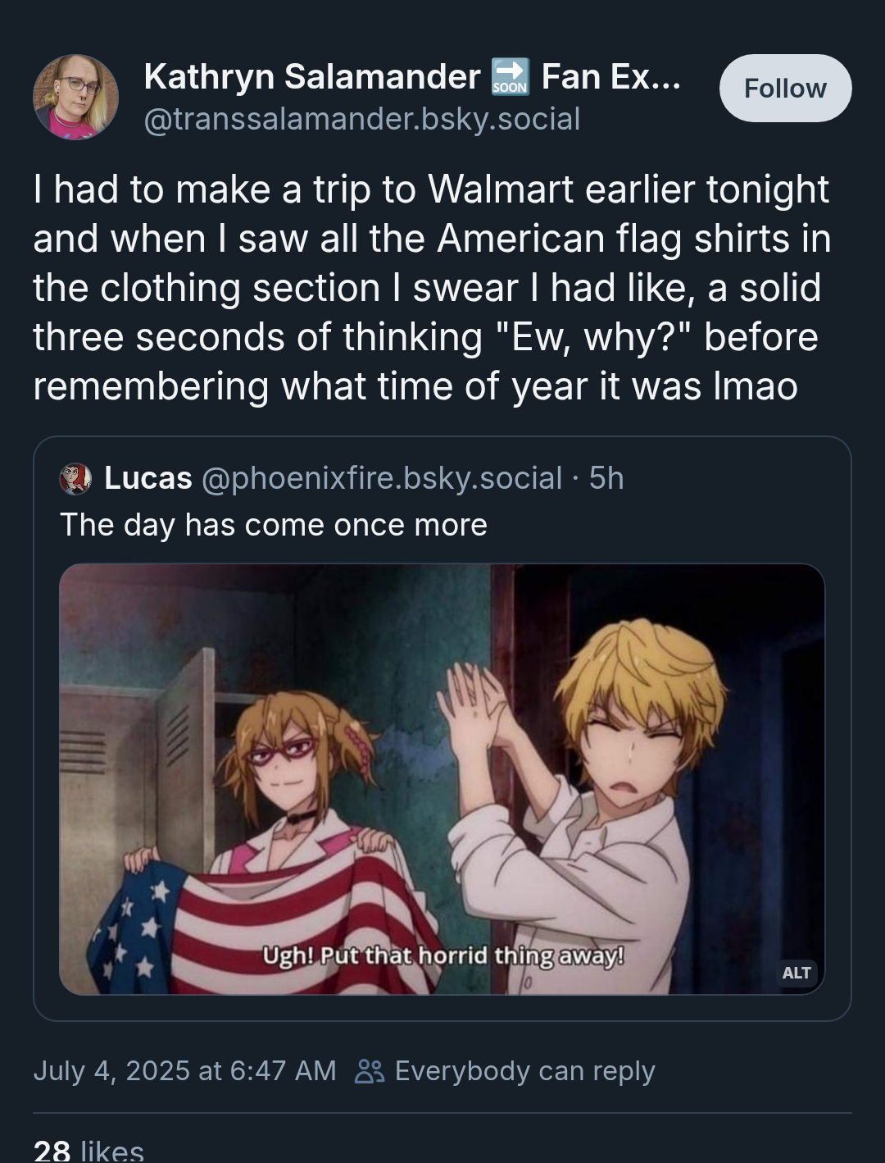This screenshot has width=885, height=1163.
Task: Click the @transsalamander.bsky.social handle
Action: pyautogui.click(x=361, y=120)
